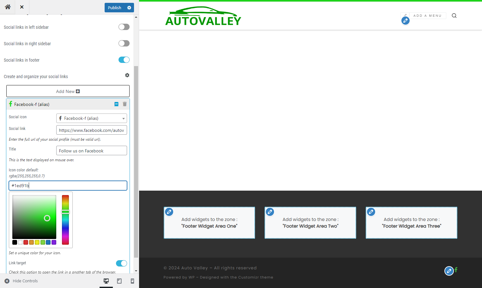Open publish settings gear
Viewport: 482px width, 288px height.
click(x=129, y=8)
